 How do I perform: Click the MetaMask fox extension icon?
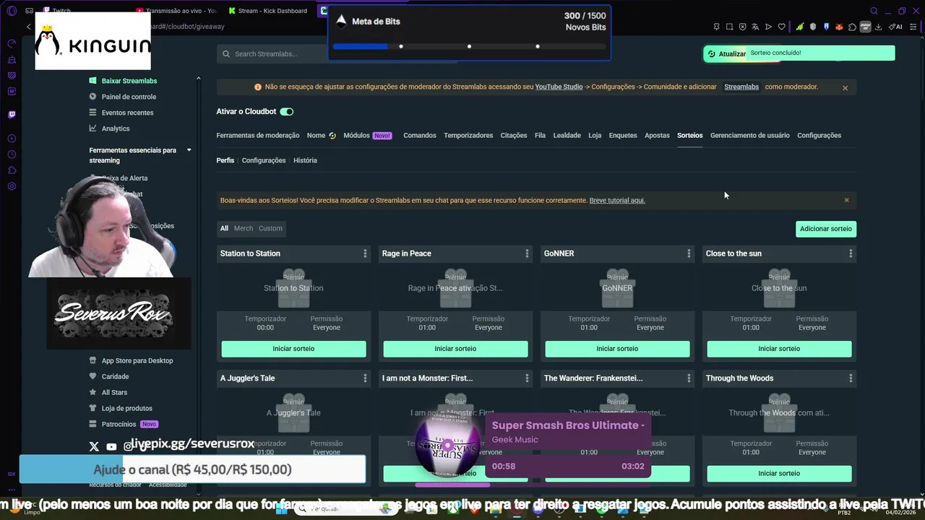point(839,27)
